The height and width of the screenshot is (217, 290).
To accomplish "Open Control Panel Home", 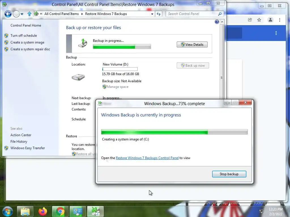I will tap(26, 25).
